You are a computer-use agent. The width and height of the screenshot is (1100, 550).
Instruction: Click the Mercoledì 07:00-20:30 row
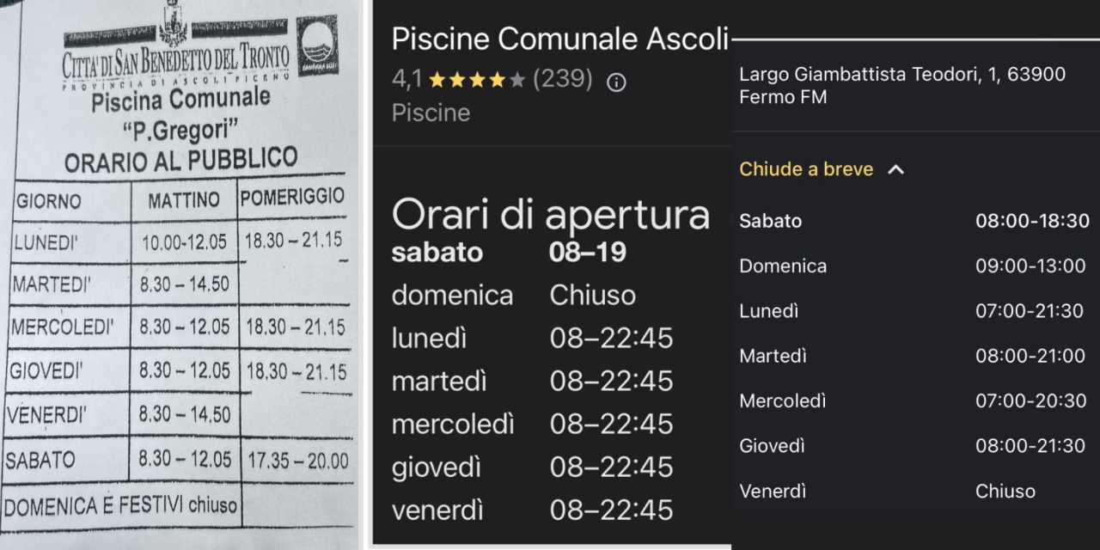pos(914,401)
